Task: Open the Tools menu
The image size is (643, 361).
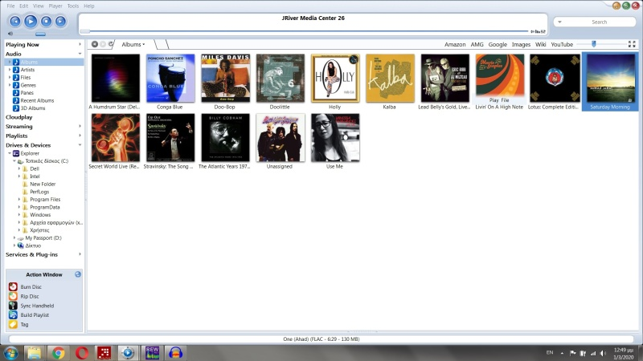Action: click(73, 6)
